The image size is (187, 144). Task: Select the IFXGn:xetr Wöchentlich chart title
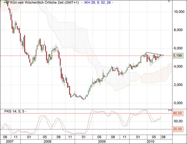click(x=43, y=2)
